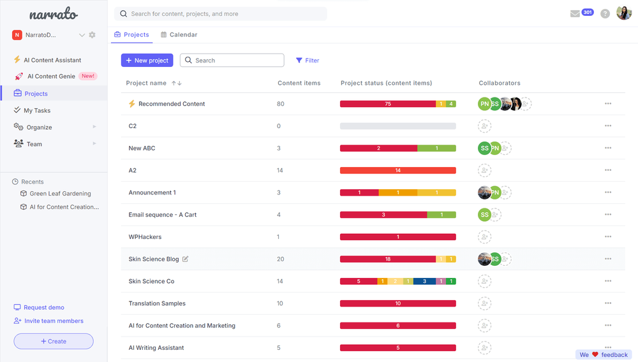This screenshot has width=638, height=362.
Task: Add collaborator to WPHackers project
Action: (x=484, y=236)
